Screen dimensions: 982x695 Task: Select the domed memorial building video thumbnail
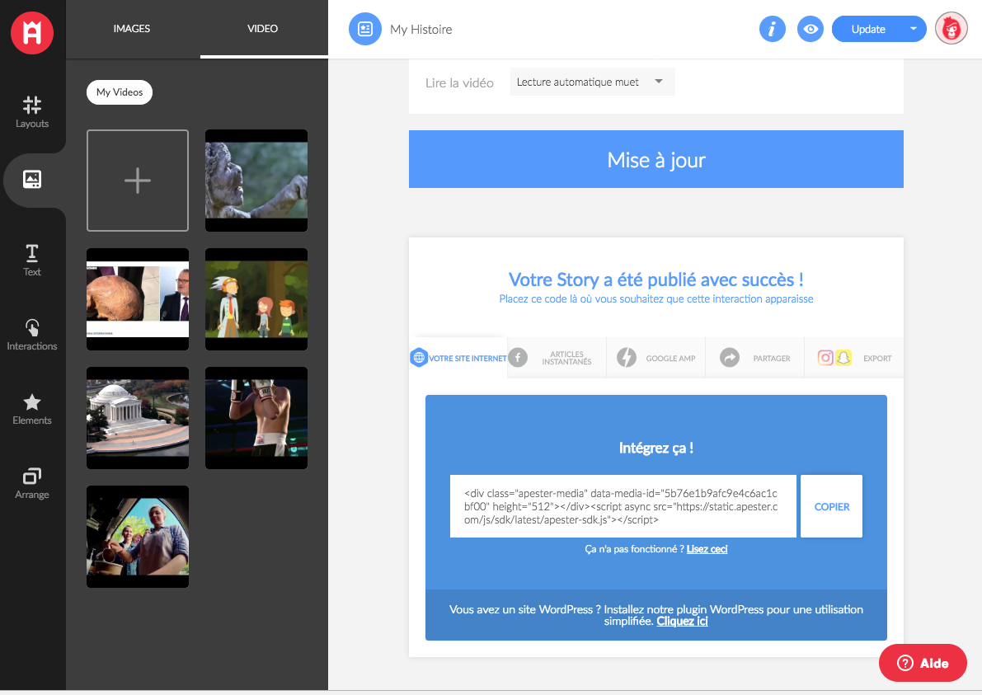pos(138,418)
